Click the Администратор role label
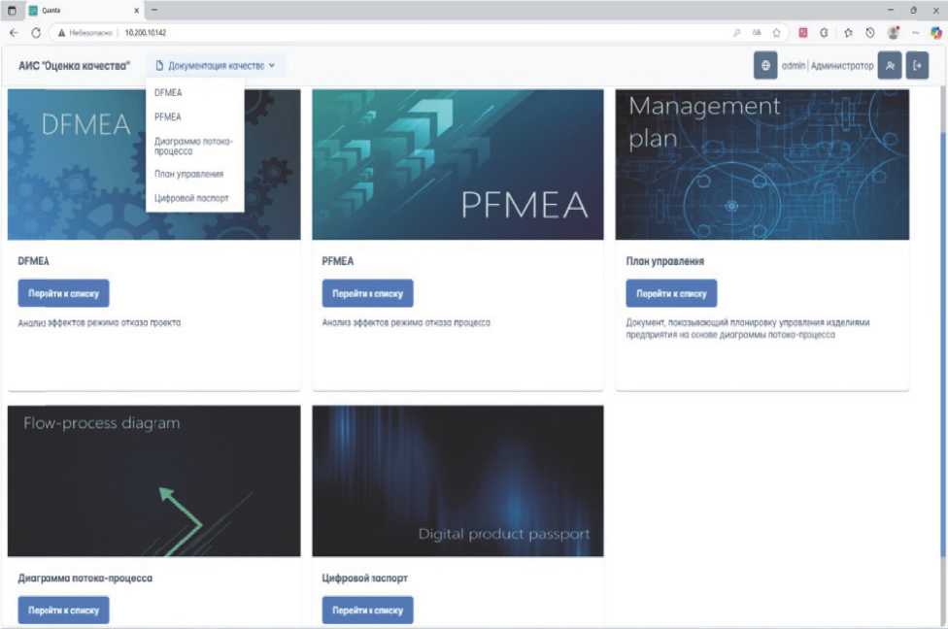This screenshot has height=629, width=948. (x=842, y=65)
